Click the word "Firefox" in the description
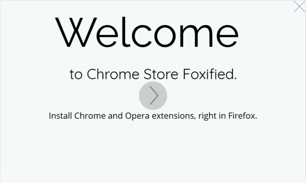The image size is (306, 183). [x=242, y=116]
